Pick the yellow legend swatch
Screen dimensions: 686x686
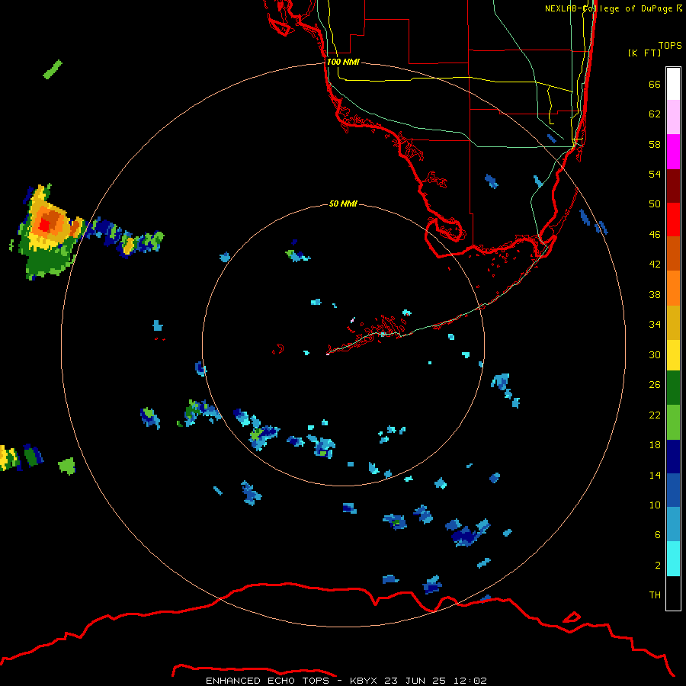[x=673, y=355]
